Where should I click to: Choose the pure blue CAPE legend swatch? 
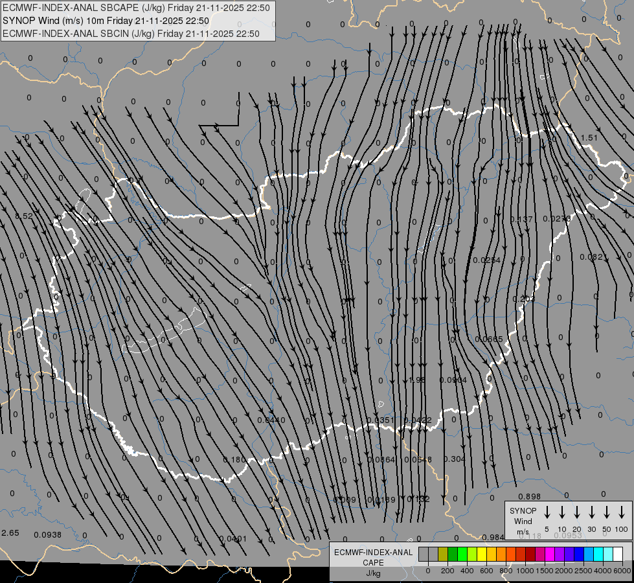tap(579, 554)
